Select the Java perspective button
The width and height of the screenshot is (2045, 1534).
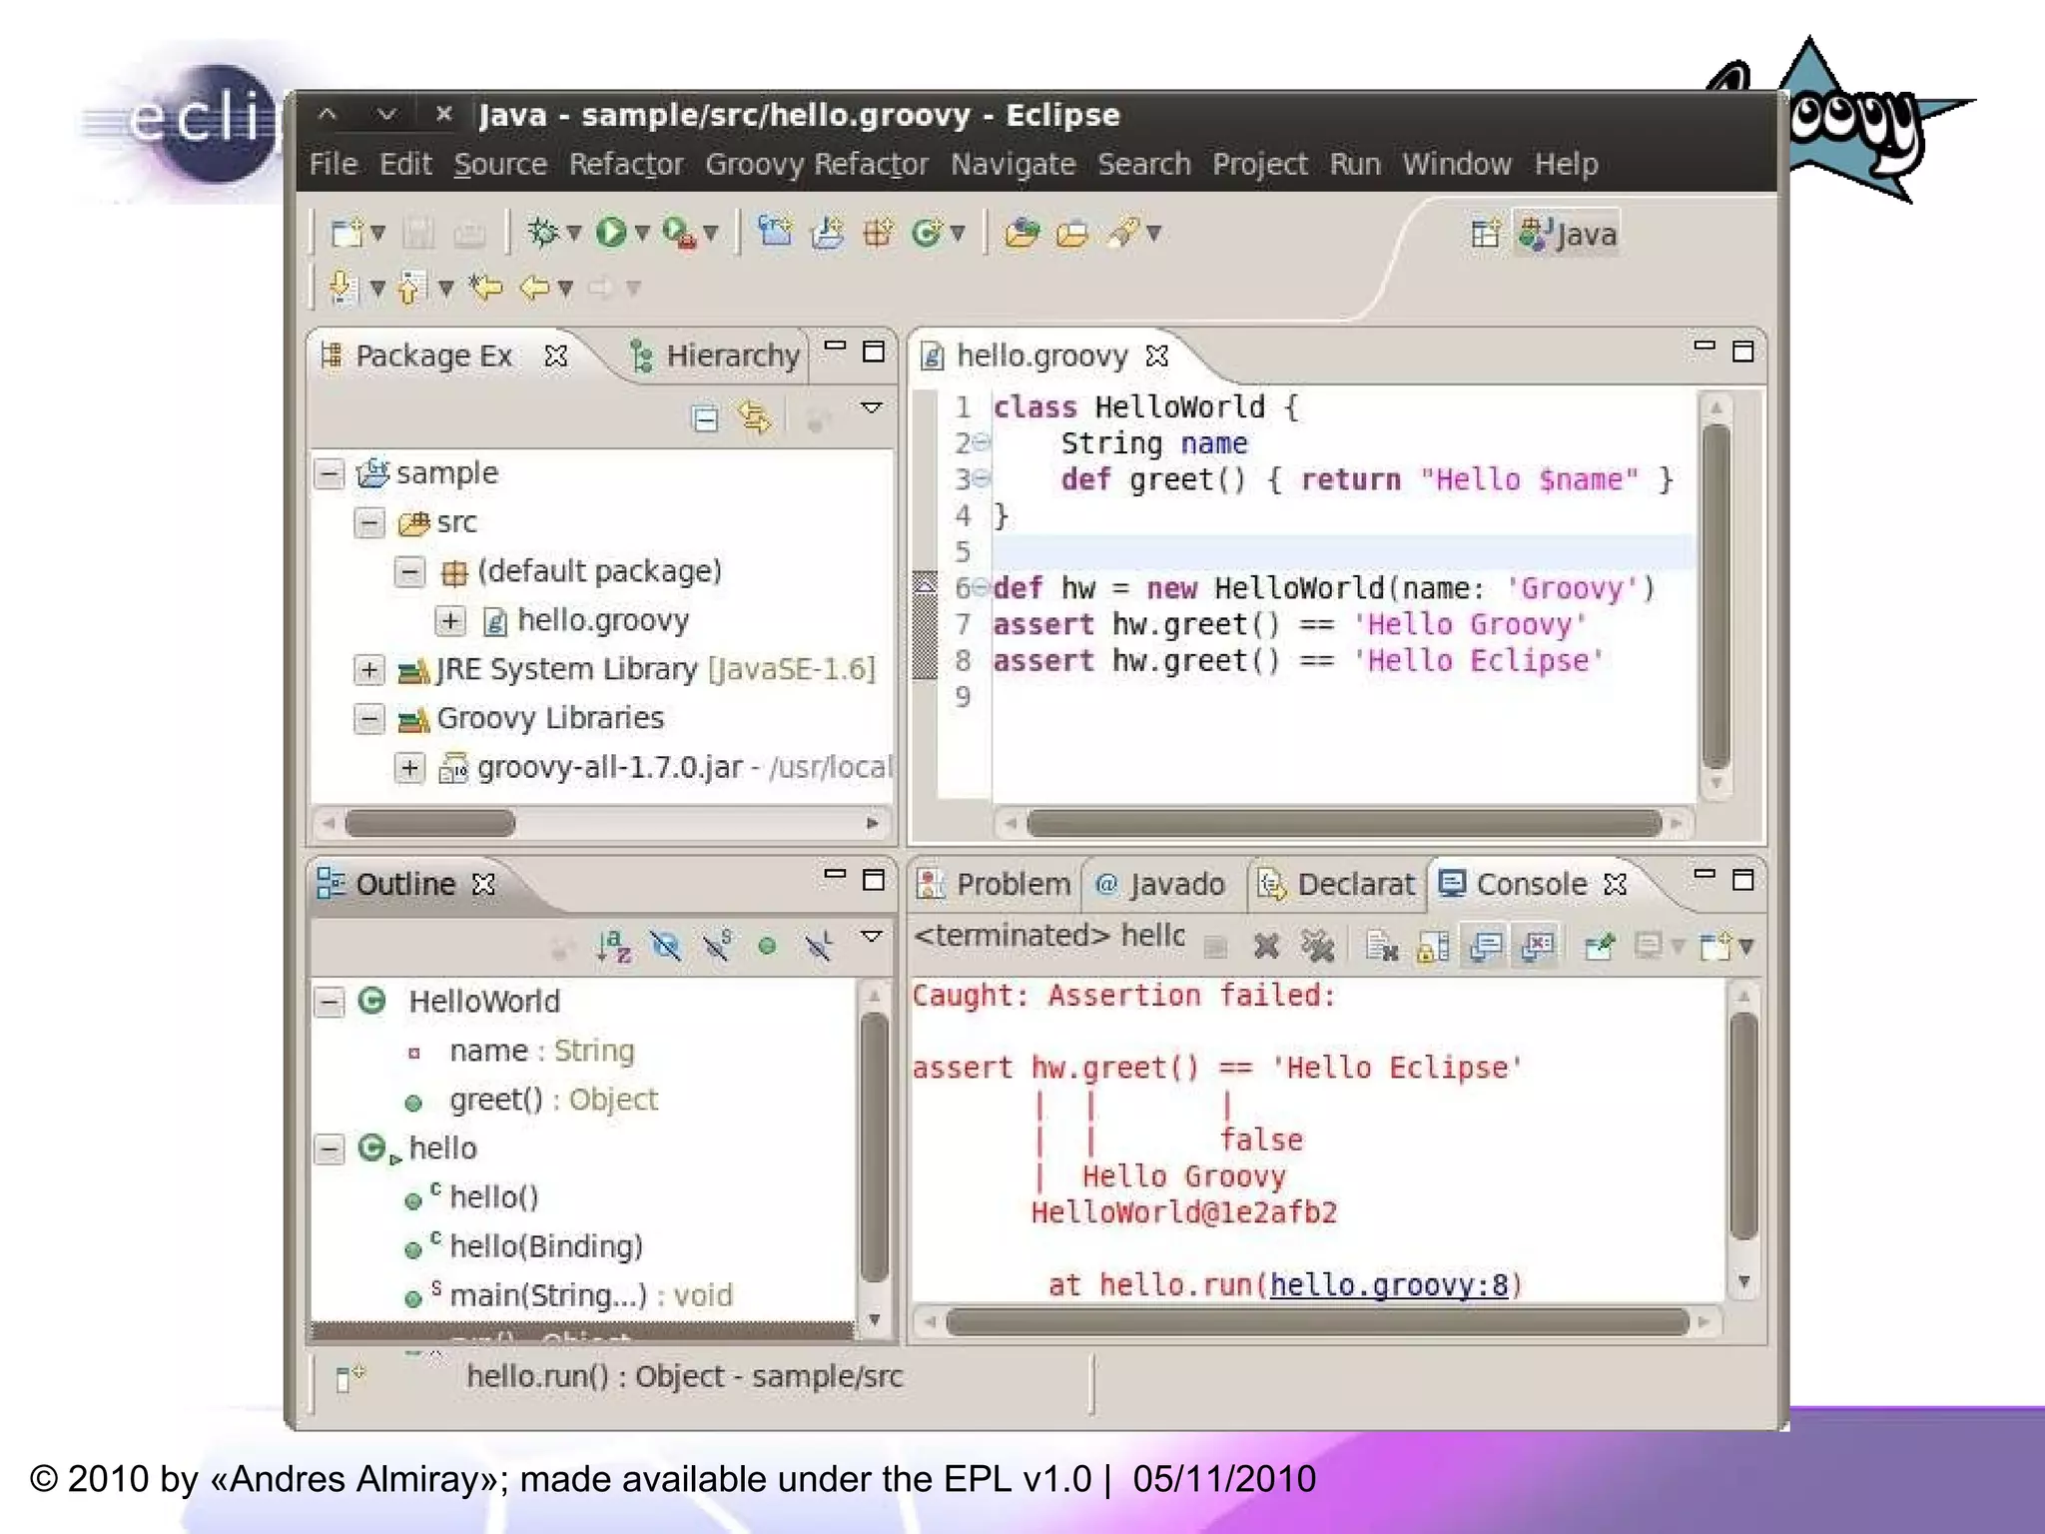point(1568,234)
